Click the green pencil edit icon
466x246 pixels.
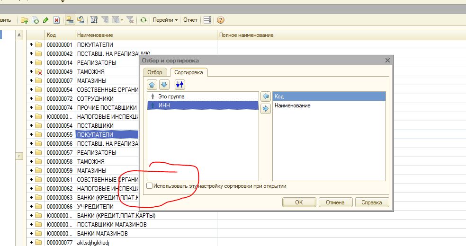[46, 20]
